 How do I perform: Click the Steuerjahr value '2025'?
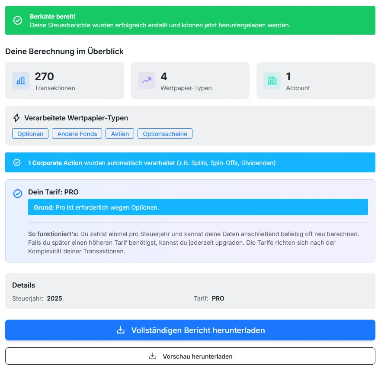click(54, 298)
